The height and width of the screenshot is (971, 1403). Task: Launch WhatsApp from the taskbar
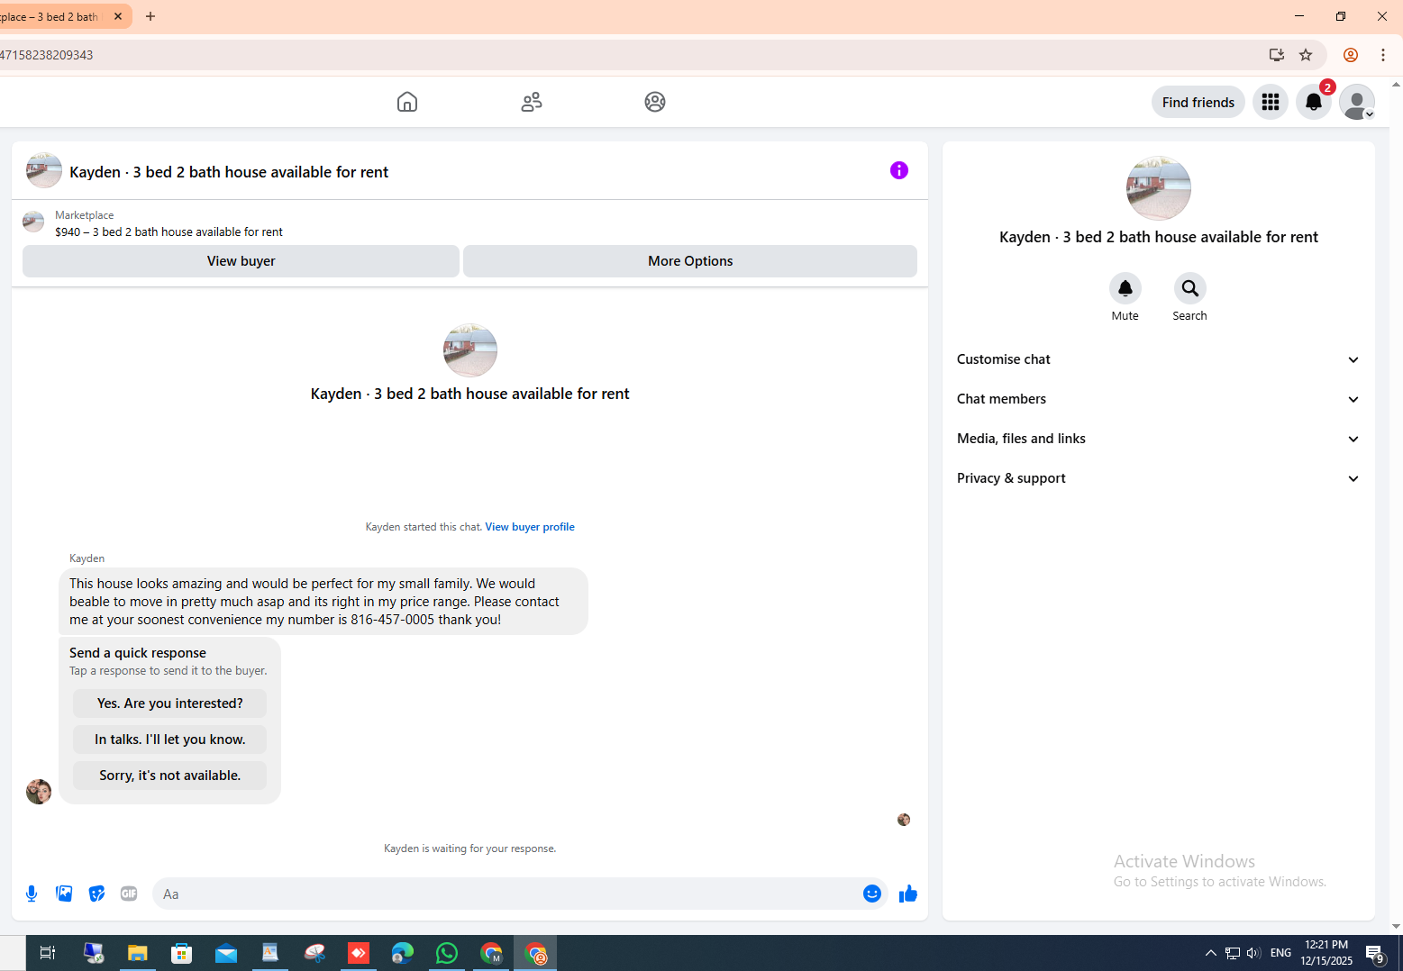tap(447, 953)
